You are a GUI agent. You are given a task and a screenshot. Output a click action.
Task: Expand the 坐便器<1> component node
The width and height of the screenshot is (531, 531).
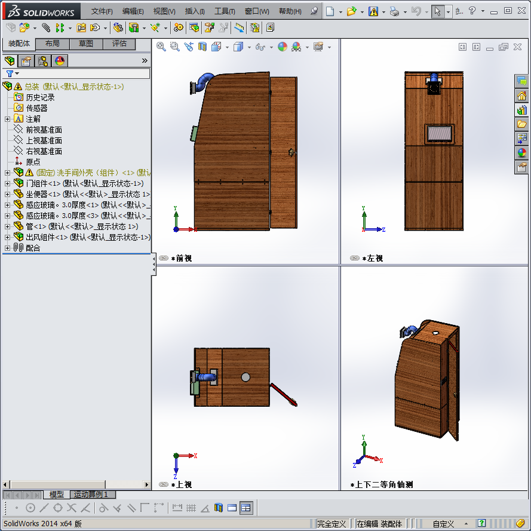pos(7,194)
